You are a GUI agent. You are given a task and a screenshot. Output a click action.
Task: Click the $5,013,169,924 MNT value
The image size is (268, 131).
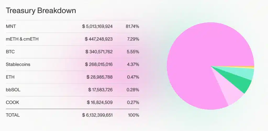pyautogui.click(x=97, y=26)
